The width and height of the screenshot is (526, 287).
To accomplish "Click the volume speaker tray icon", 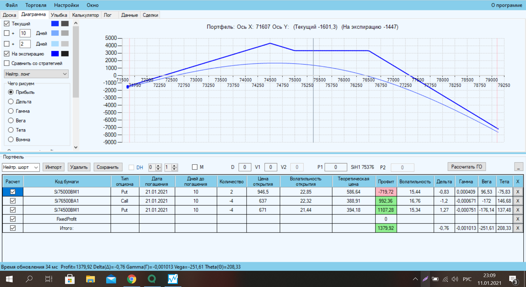I will (x=455, y=279).
